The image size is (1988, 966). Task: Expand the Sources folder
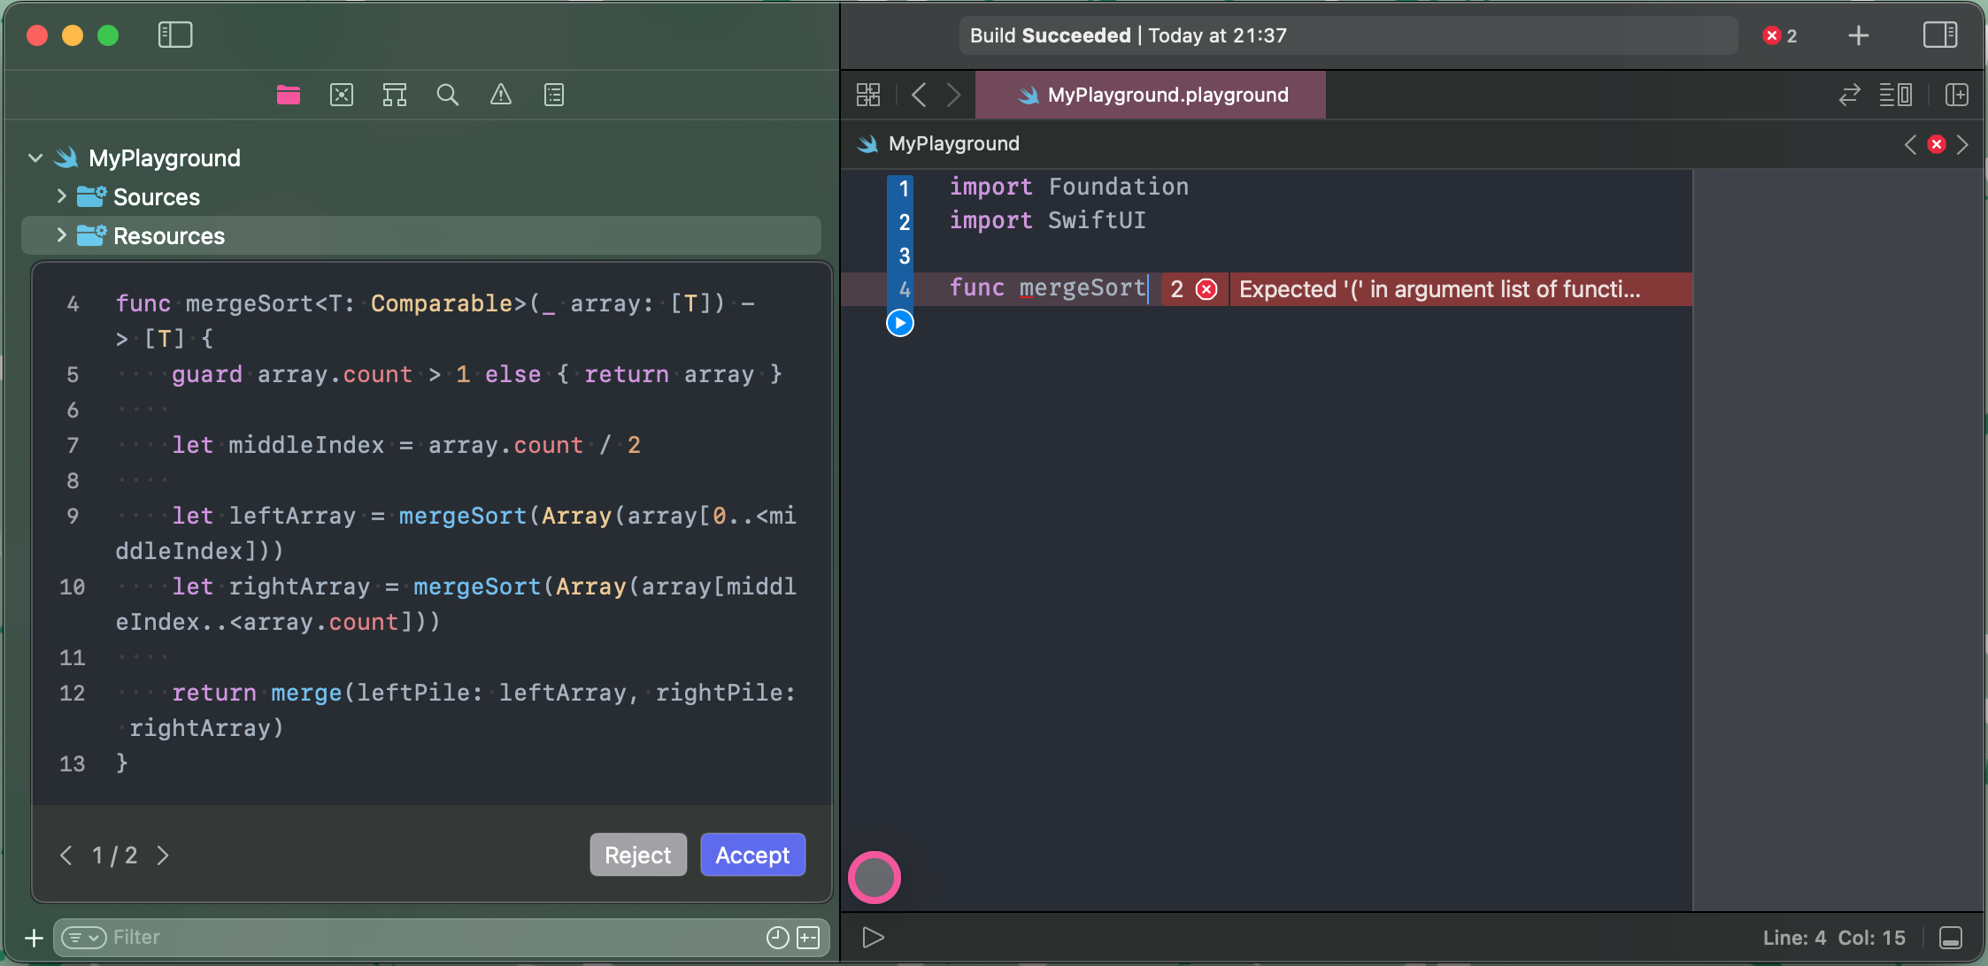tap(61, 196)
